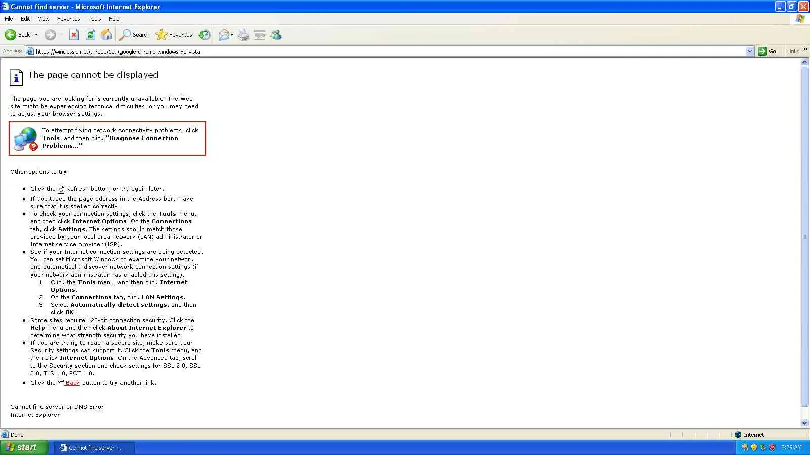Minimize the Internet Explorer window
The width and height of the screenshot is (810, 455).
point(780,7)
